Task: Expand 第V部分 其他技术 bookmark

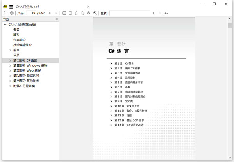Action: click(10, 81)
